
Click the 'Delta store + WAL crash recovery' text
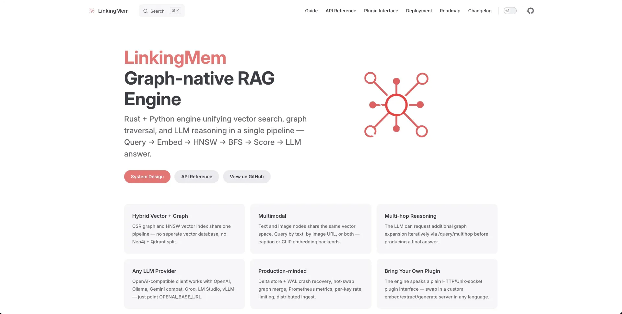tap(310, 289)
